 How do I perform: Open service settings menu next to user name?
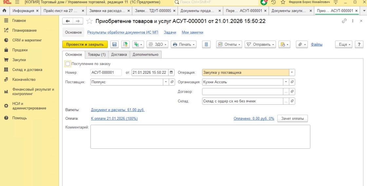click(x=336, y=2)
